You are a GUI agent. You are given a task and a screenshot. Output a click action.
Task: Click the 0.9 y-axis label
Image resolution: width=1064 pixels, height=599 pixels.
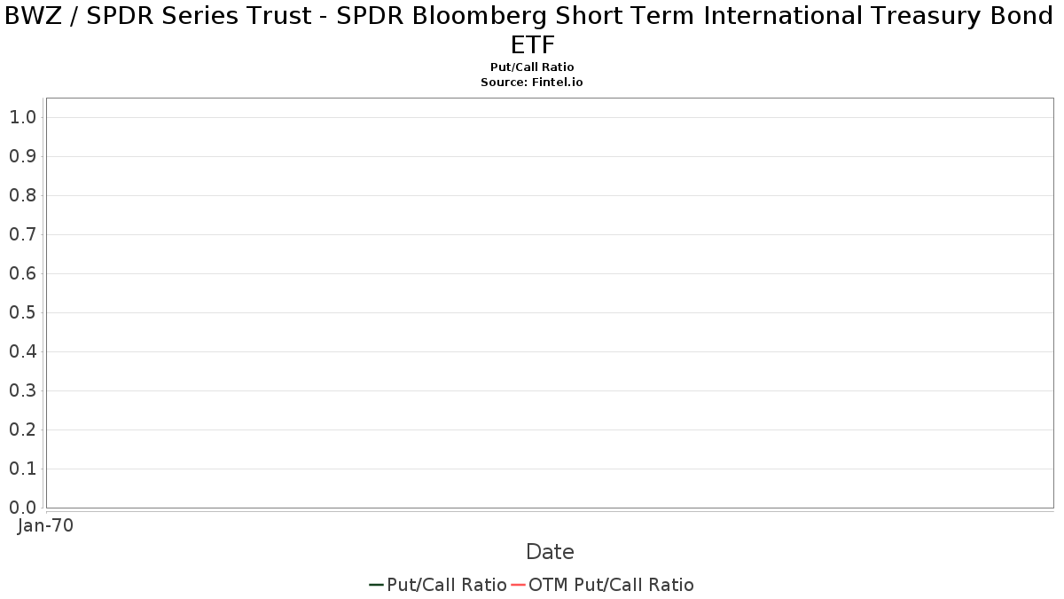pos(22,156)
